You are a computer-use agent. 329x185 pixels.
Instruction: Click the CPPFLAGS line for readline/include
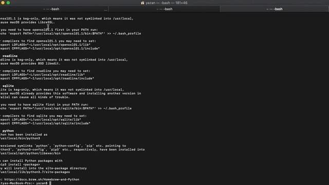[x=47, y=79]
